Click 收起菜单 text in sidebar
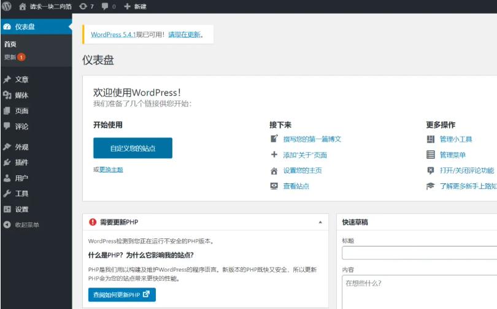 tap(27, 225)
